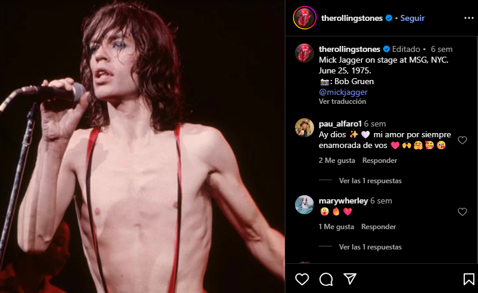Save post with bookmark icon
This screenshot has width=478, height=293.
click(x=469, y=279)
